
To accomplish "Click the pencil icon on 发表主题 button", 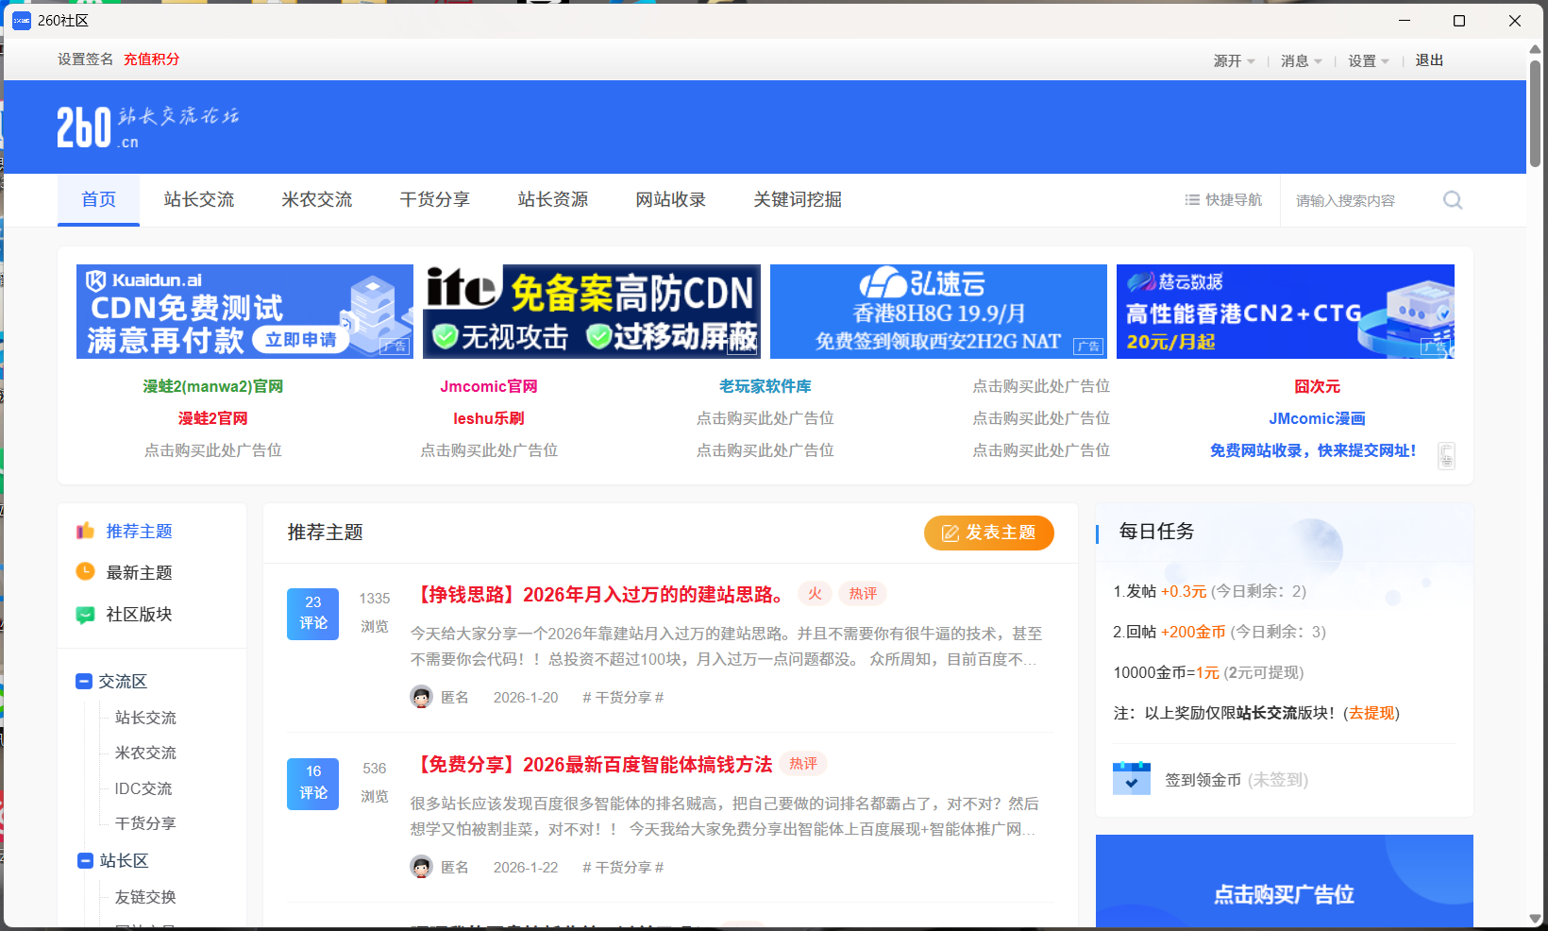I will tap(950, 533).
